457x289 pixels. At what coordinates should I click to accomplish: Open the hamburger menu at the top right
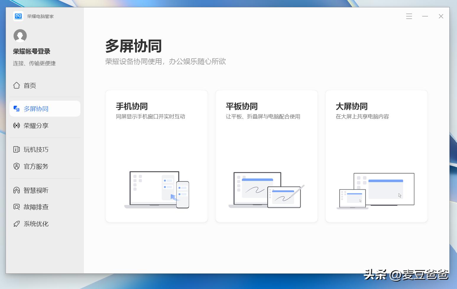[x=409, y=16]
